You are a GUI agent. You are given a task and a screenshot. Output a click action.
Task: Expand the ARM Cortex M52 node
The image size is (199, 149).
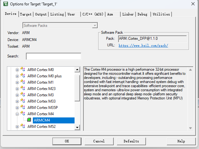[17, 127]
